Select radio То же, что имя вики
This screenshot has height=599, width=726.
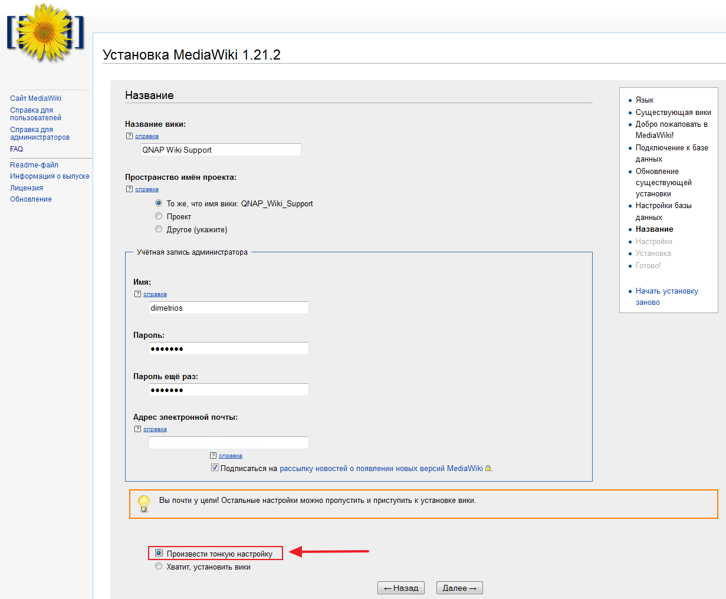pyautogui.click(x=159, y=203)
